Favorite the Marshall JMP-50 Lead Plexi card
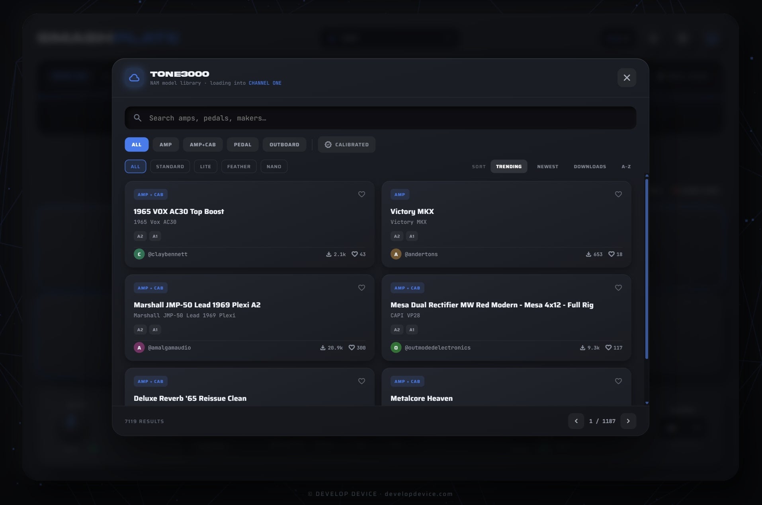The width and height of the screenshot is (762, 505). click(361, 287)
